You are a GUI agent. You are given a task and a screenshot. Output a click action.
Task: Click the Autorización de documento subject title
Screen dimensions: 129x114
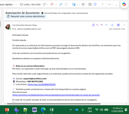(22, 13)
